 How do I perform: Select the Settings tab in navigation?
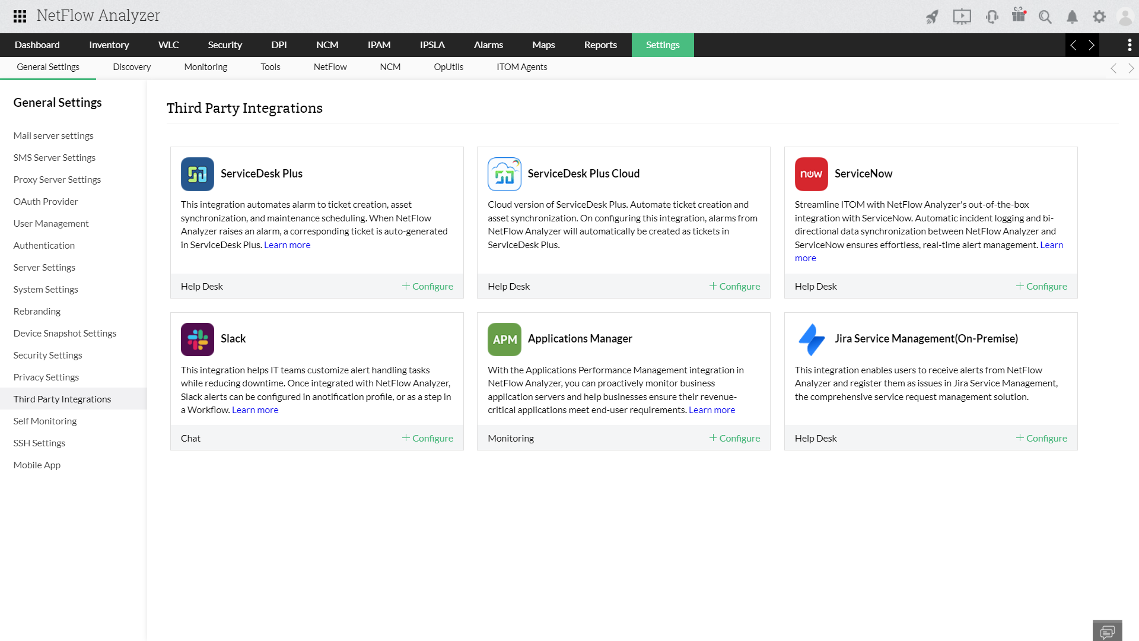(x=662, y=45)
